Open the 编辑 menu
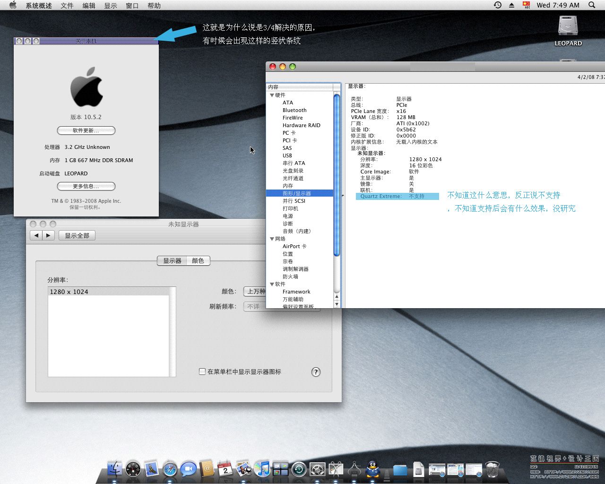Viewport: 605px width, 484px height. pyautogui.click(x=89, y=5)
